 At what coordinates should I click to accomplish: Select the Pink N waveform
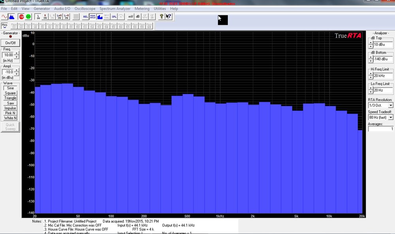10,113
